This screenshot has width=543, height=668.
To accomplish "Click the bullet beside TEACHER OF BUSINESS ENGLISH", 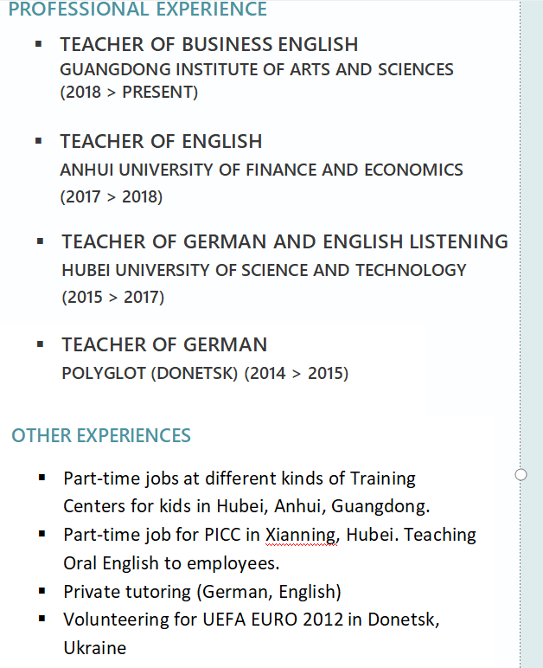I will [38, 43].
